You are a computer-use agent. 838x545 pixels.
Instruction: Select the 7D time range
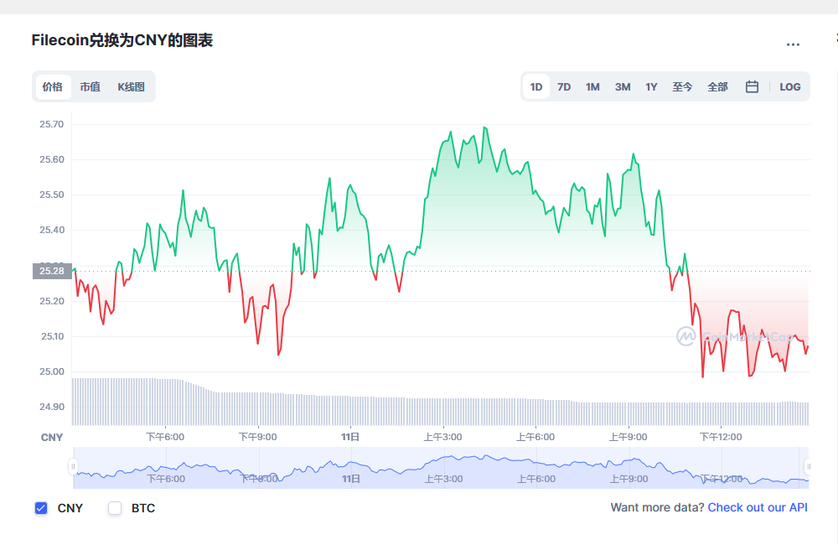(564, 86)
